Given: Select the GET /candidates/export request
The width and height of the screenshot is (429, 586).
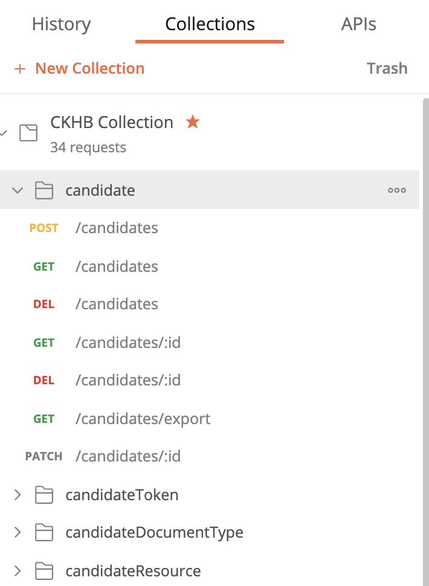Looking at the screenshot, I should (143, 418).
